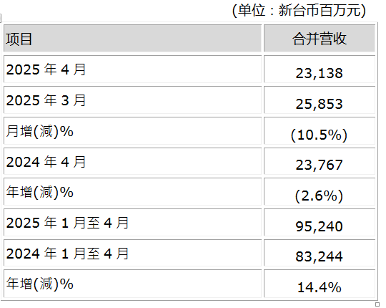The image size is (386, 308).
Task: Click the unit caption 单位:新台币百万元
Action: (299, 11)
